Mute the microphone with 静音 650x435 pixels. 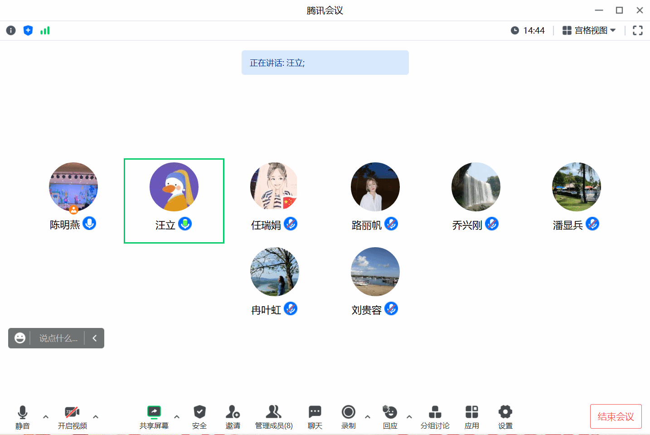pyautogui.click(x=23, y=417)
